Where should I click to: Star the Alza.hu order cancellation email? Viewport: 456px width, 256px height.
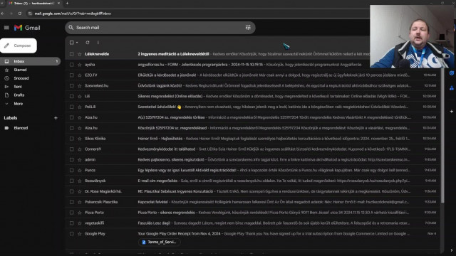(x=79, y=117)
